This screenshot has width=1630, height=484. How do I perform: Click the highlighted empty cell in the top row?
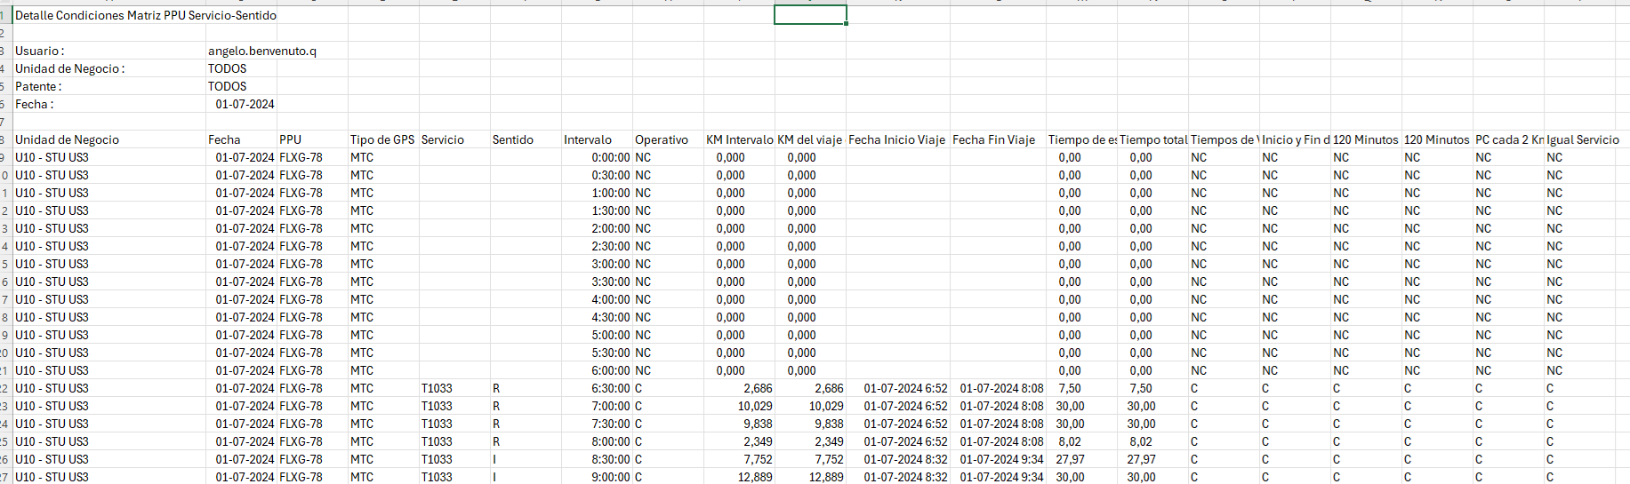(810, 15)
